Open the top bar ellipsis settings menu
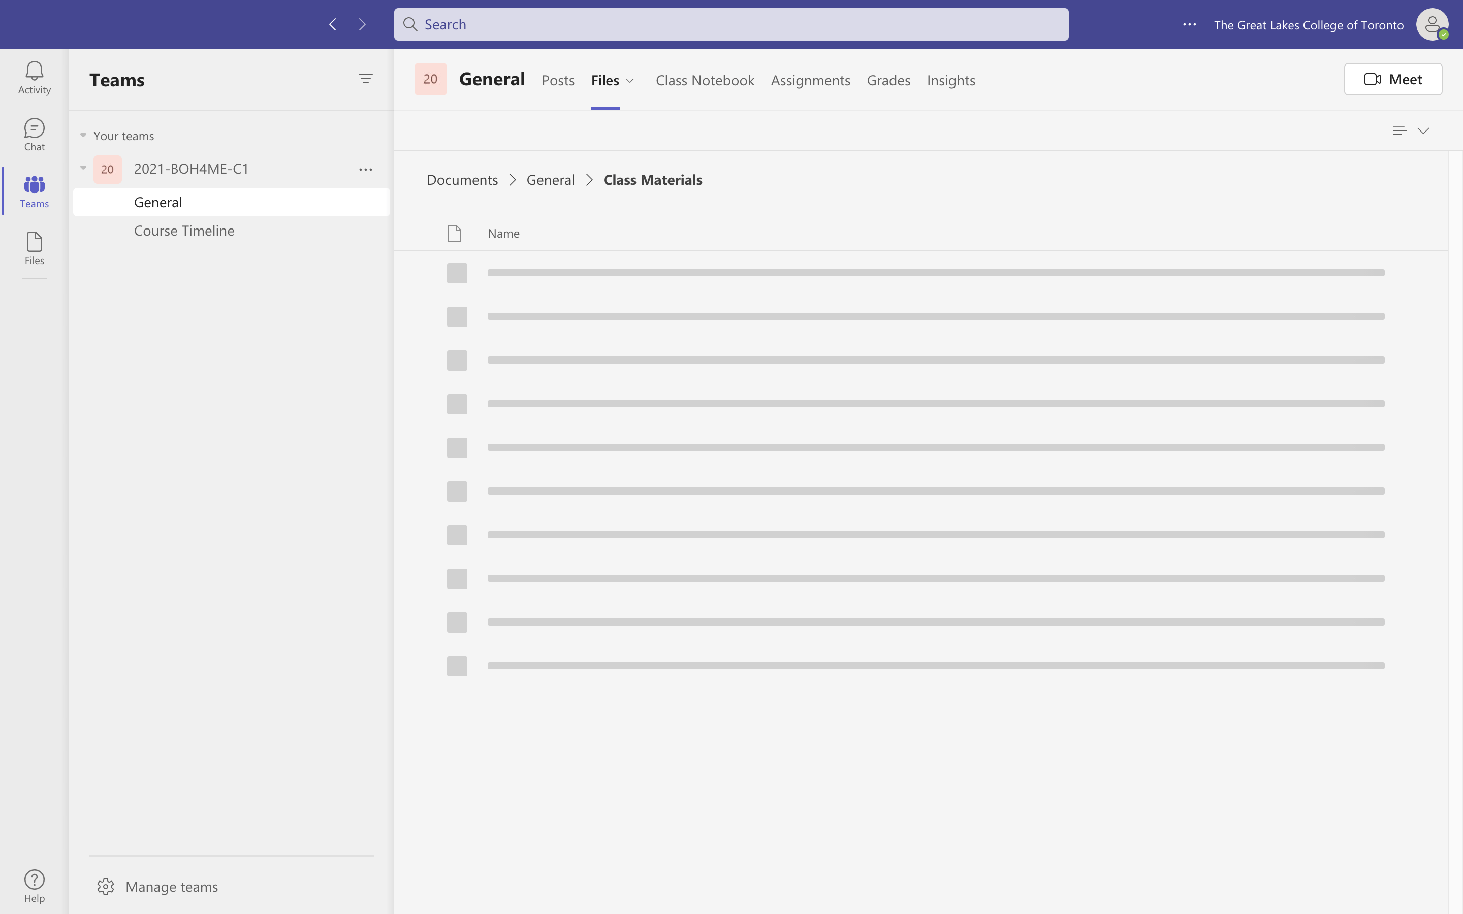Image resolution: width=1463 pixels, height=914 pixels. (x=1189, y=25)
